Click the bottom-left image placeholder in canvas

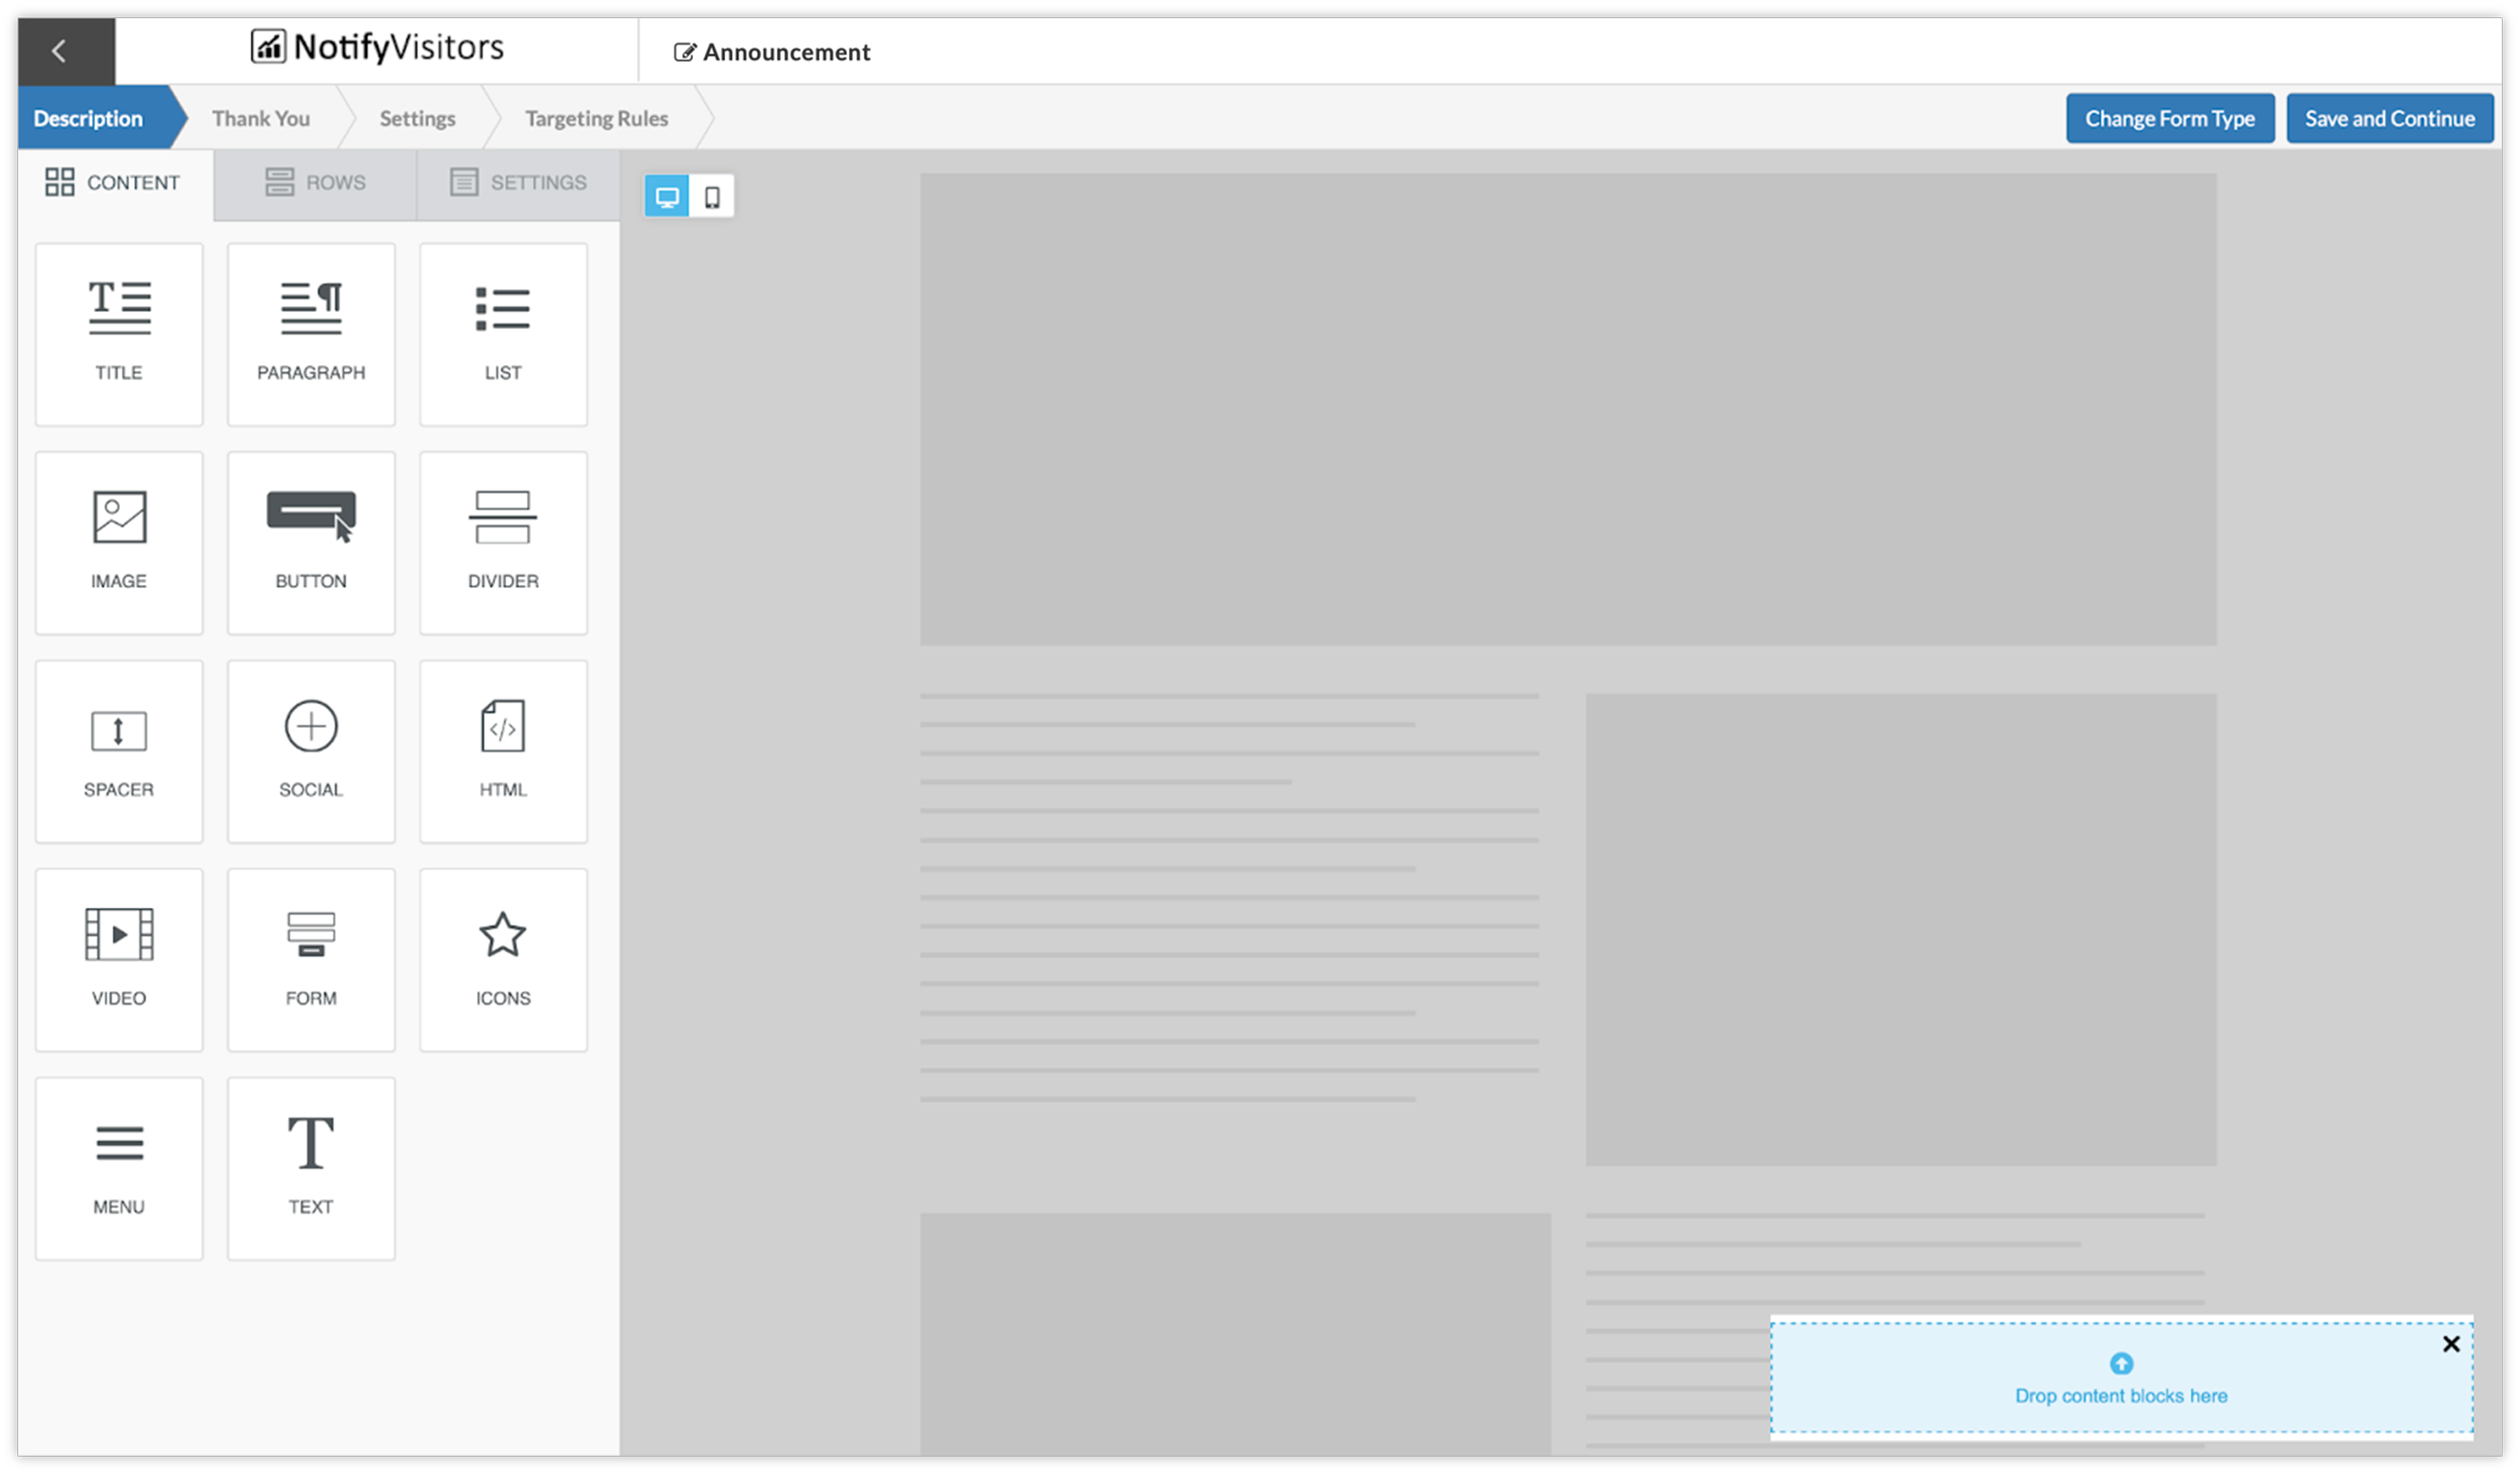click(x=1235, y=1334)
